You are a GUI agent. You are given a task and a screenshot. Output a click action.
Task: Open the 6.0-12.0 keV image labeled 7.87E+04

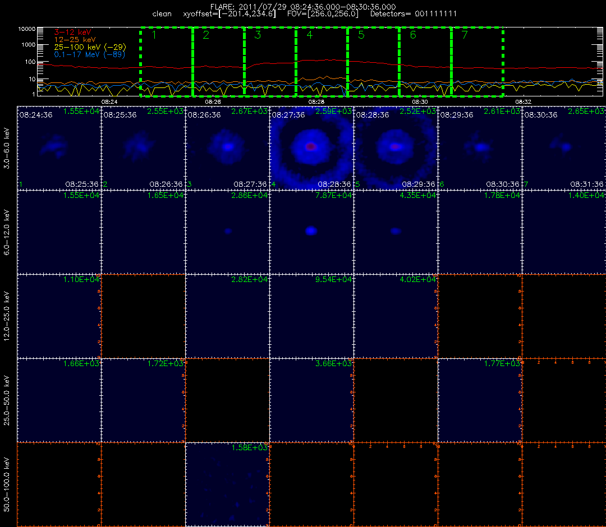(x=311, y=232)
